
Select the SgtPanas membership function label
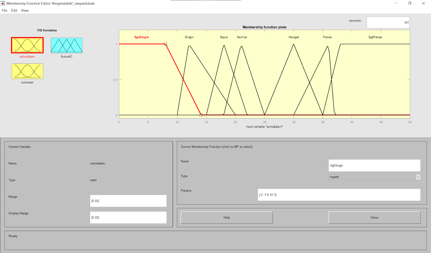click(375, 37)
